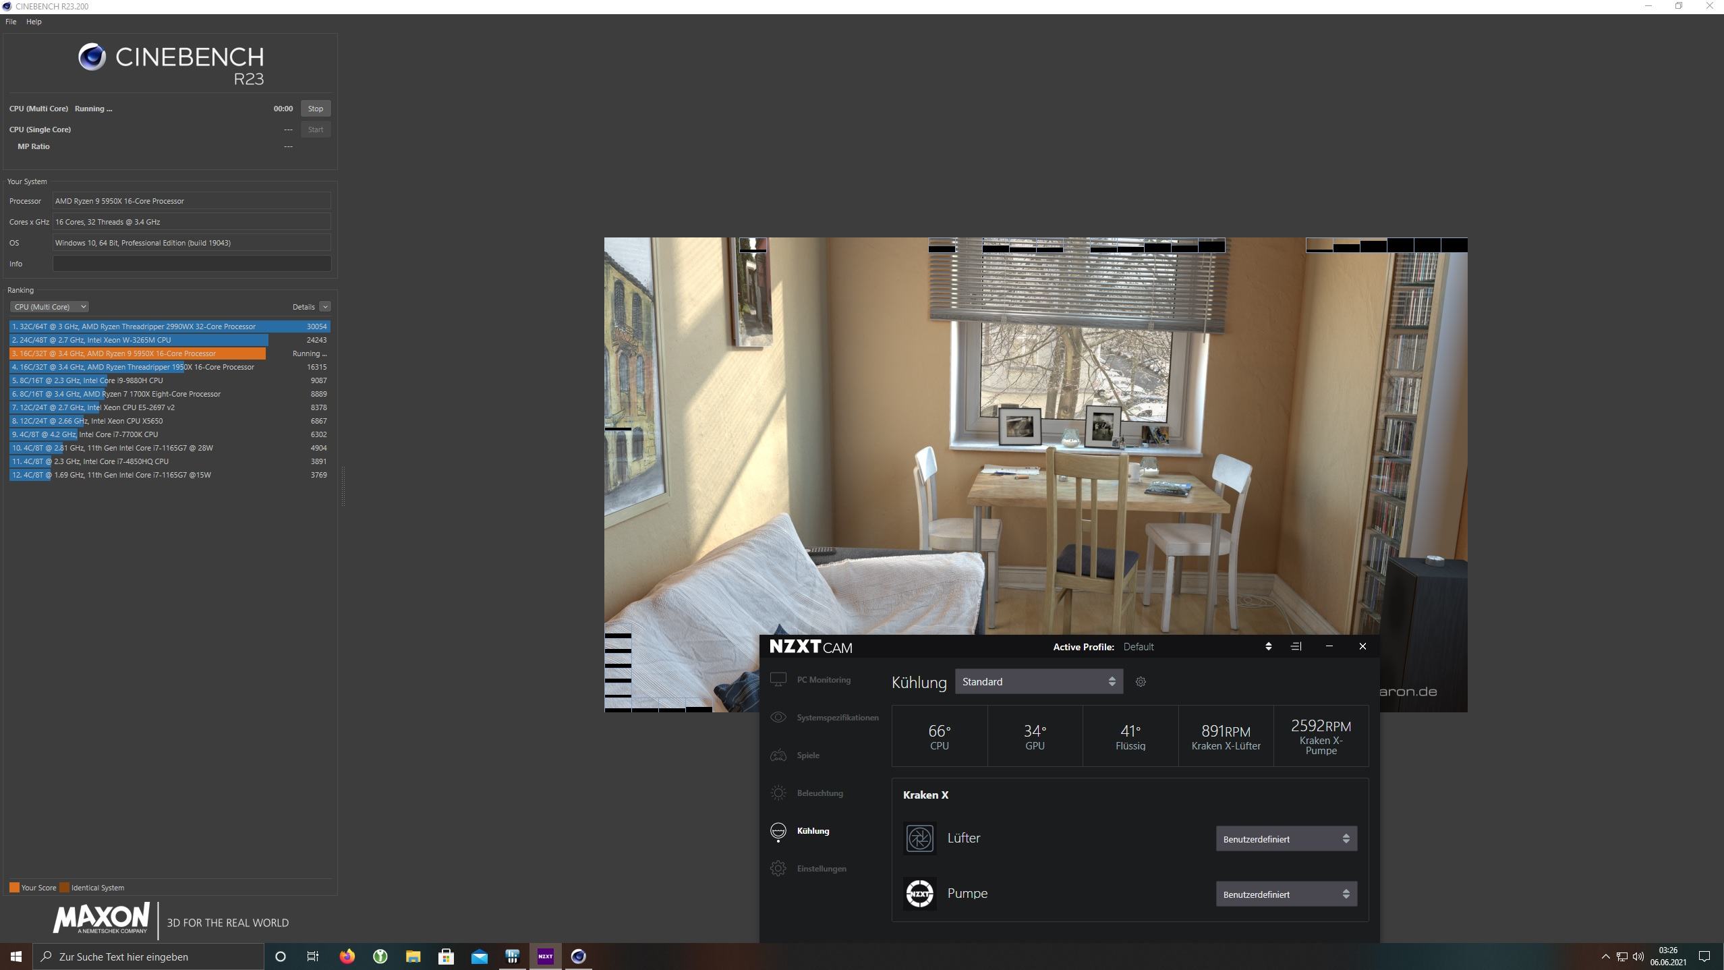1724x970 pixels.
Task: Open notification center icon
Action: (x=1704, y=957)
